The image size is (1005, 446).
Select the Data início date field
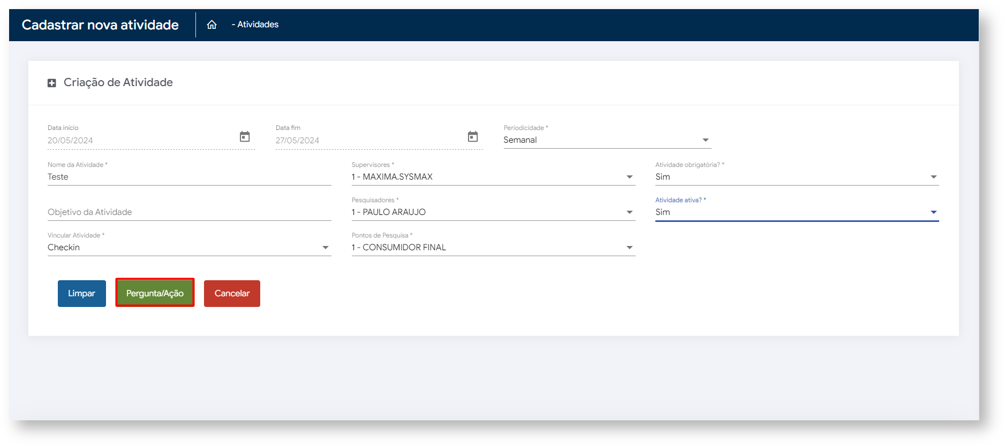click(139, 141)
